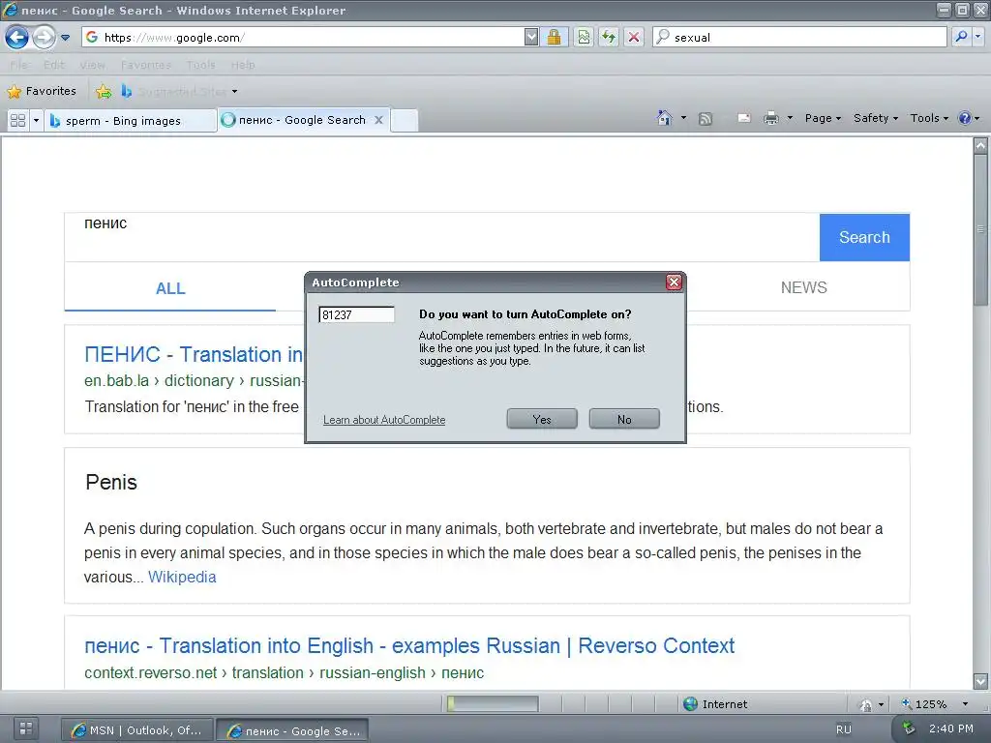Click the Read mail icon
Image resolution: width=991 pixels, height=743 pixels.
coord(744,118)
